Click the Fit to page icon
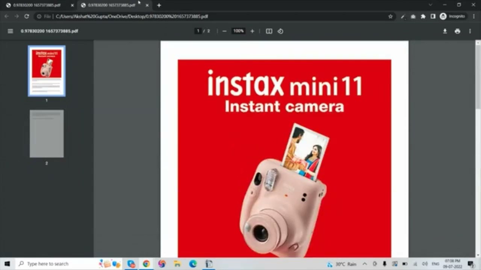The width and height of the screenshot is (481, 270). (269, 31)
